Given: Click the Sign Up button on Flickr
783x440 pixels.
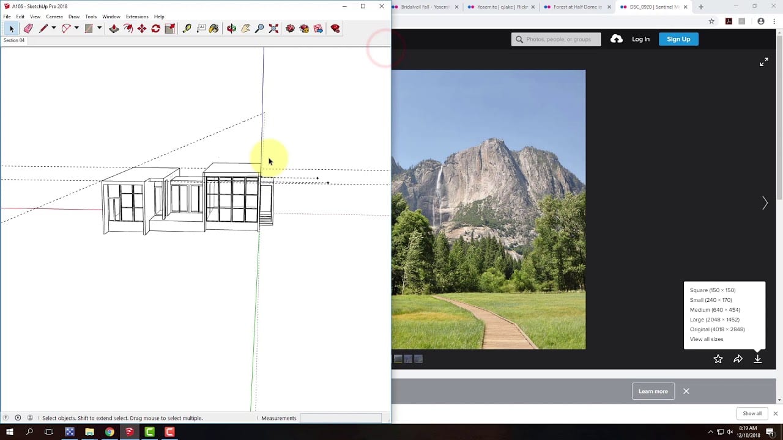Looking at the screenshot, I should pos(678,38).
